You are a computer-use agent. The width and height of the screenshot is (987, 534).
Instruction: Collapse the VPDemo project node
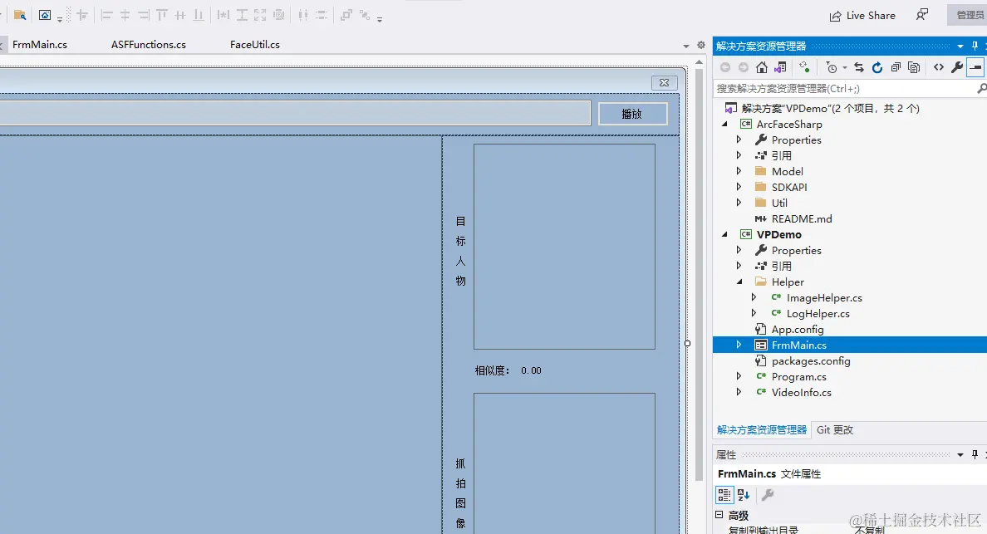coord(725,234)
